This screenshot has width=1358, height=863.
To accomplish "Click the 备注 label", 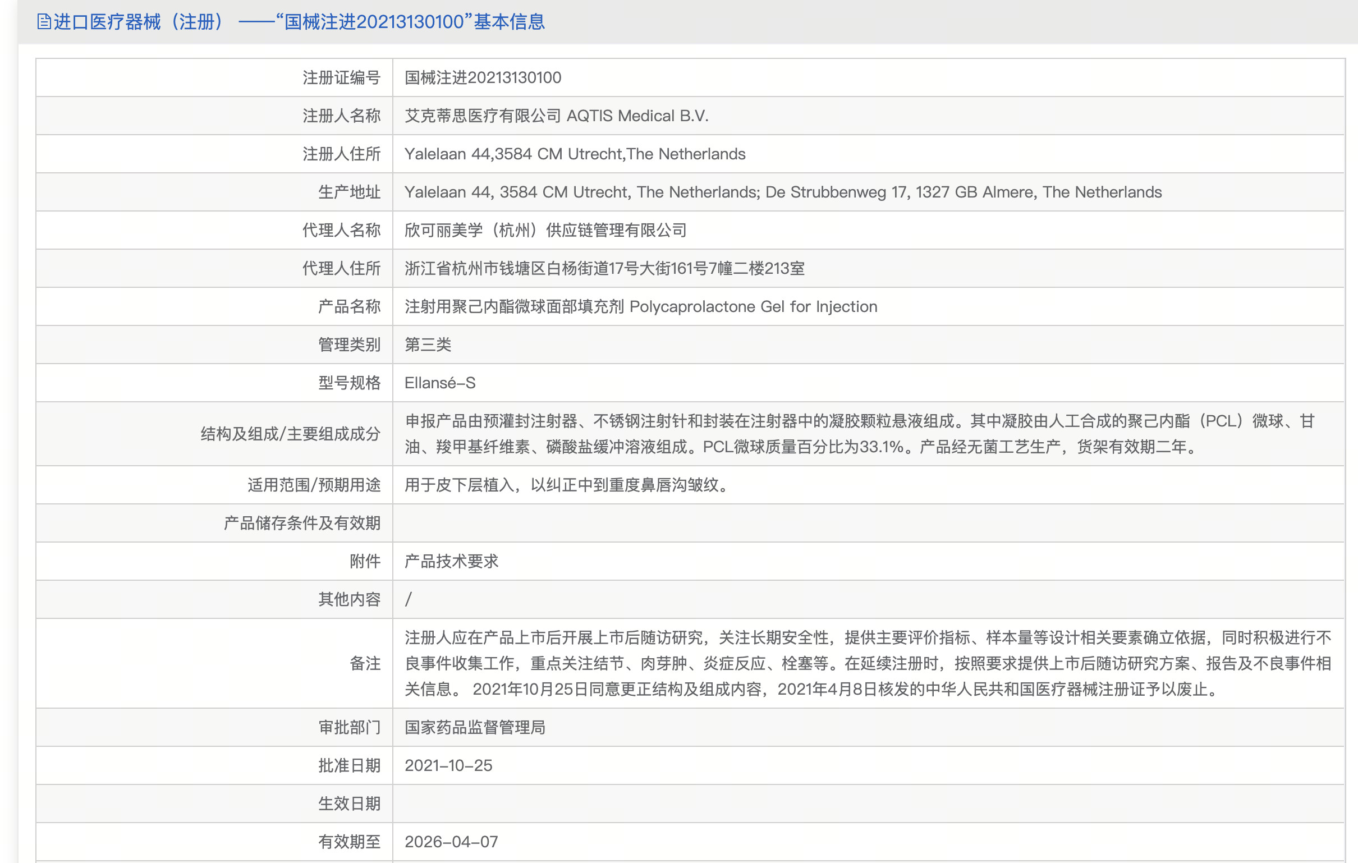I will [365, 664].
